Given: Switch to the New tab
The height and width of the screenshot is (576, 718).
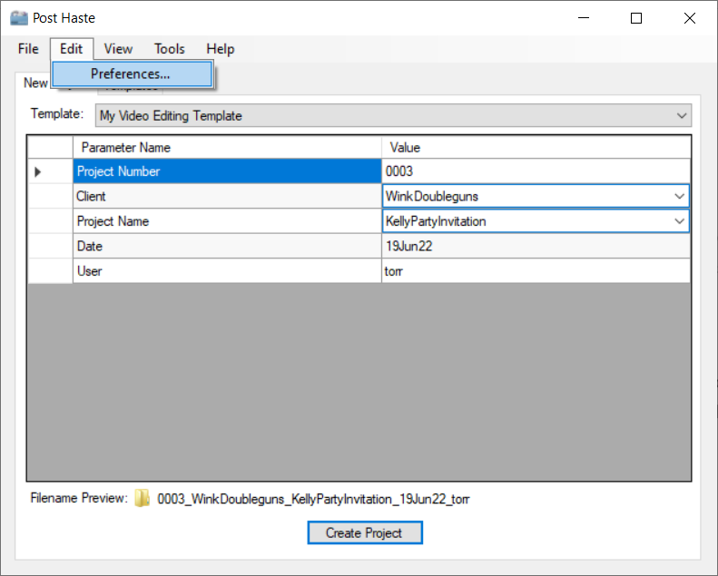Looking at the screenshot, I should click(x=35, y=83).
